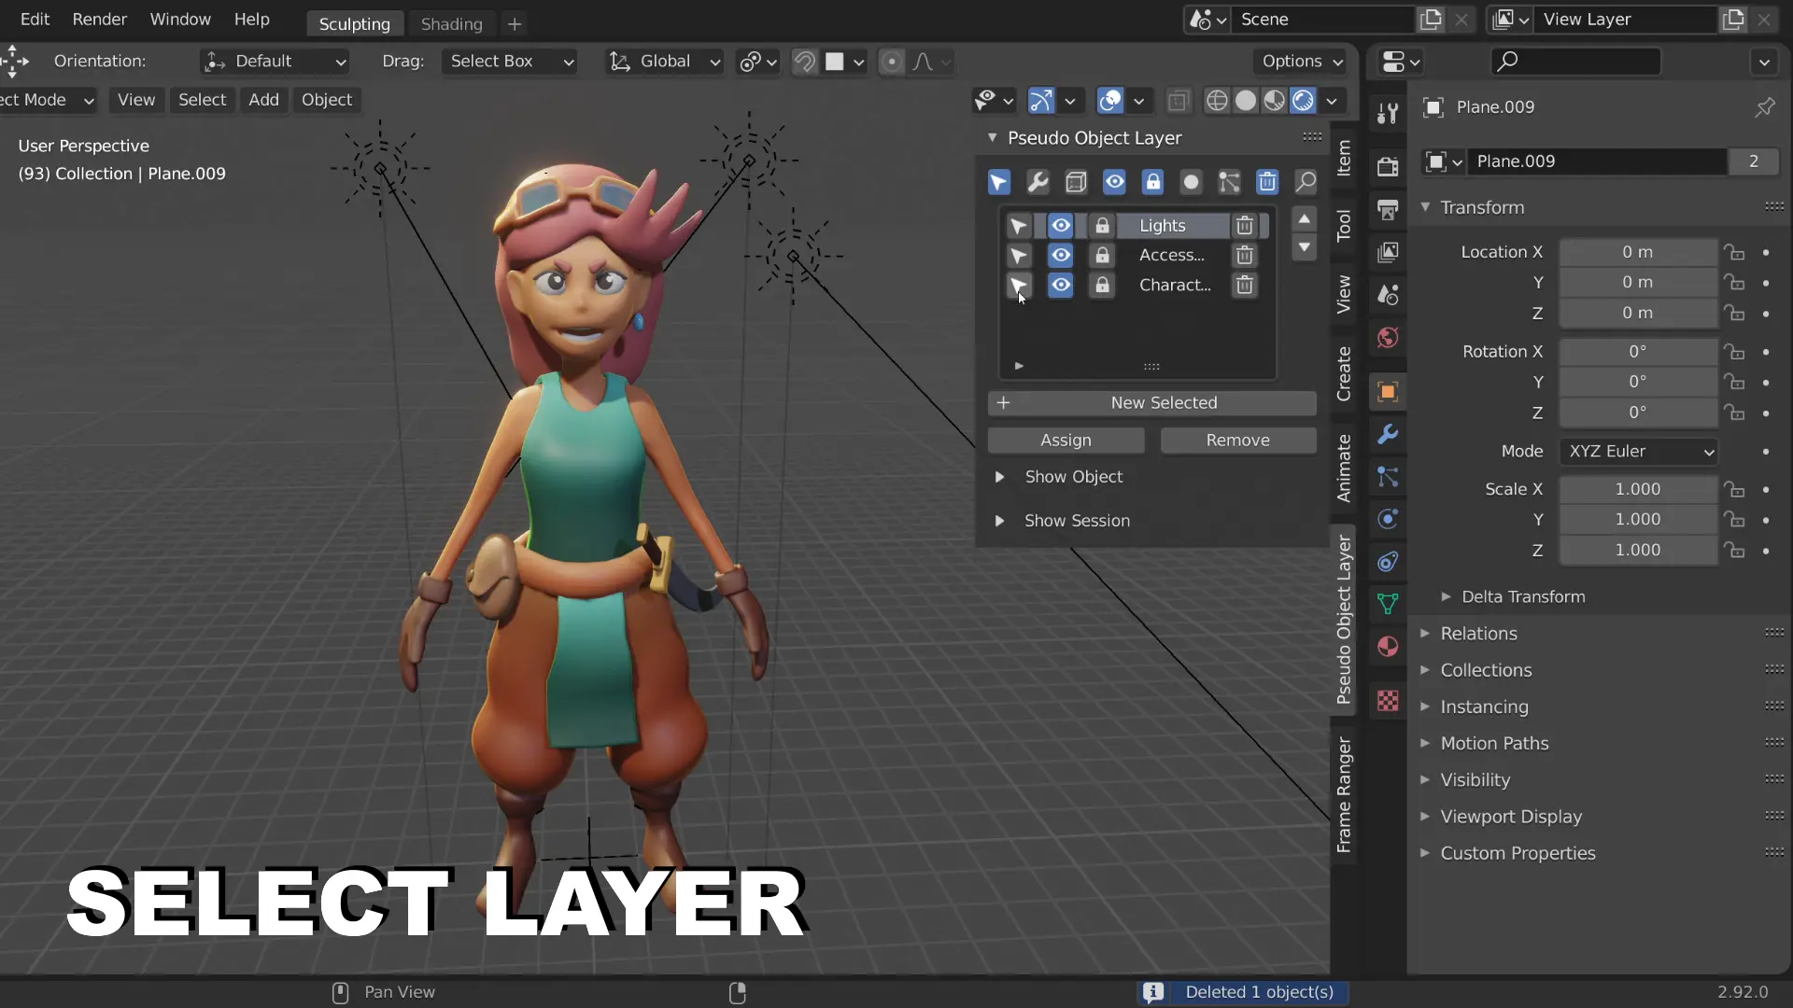Open the Material properties tab icon

(x=1388, y=647)
